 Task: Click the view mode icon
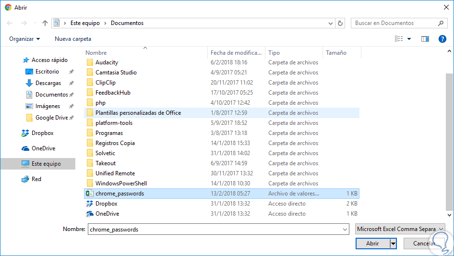399,39
